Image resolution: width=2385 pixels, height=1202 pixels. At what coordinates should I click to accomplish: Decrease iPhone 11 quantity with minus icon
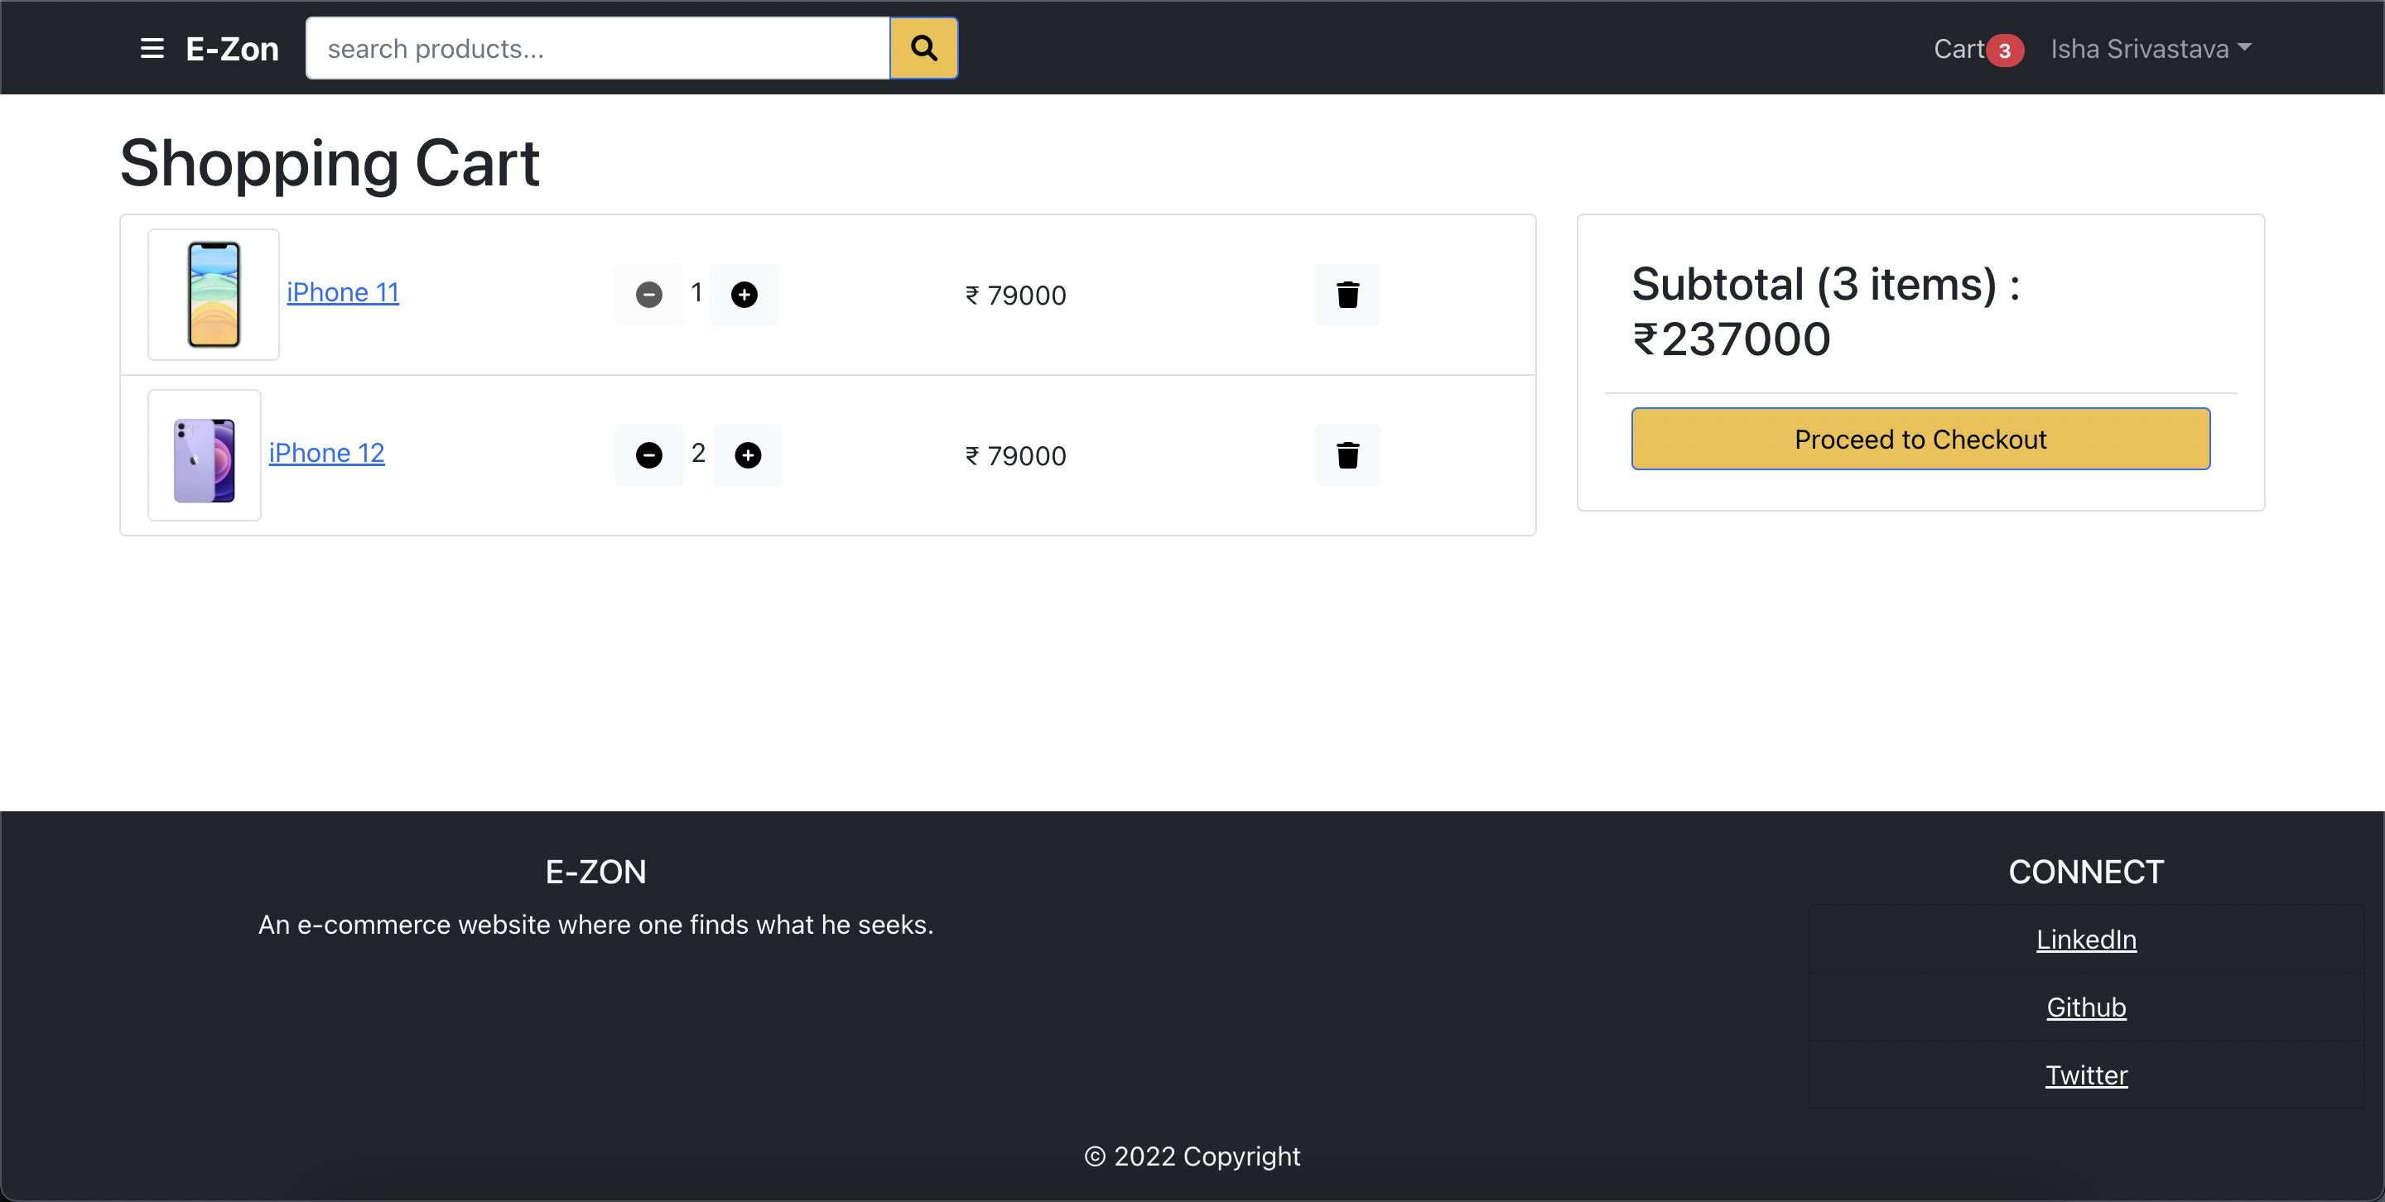tap(650, 294)
